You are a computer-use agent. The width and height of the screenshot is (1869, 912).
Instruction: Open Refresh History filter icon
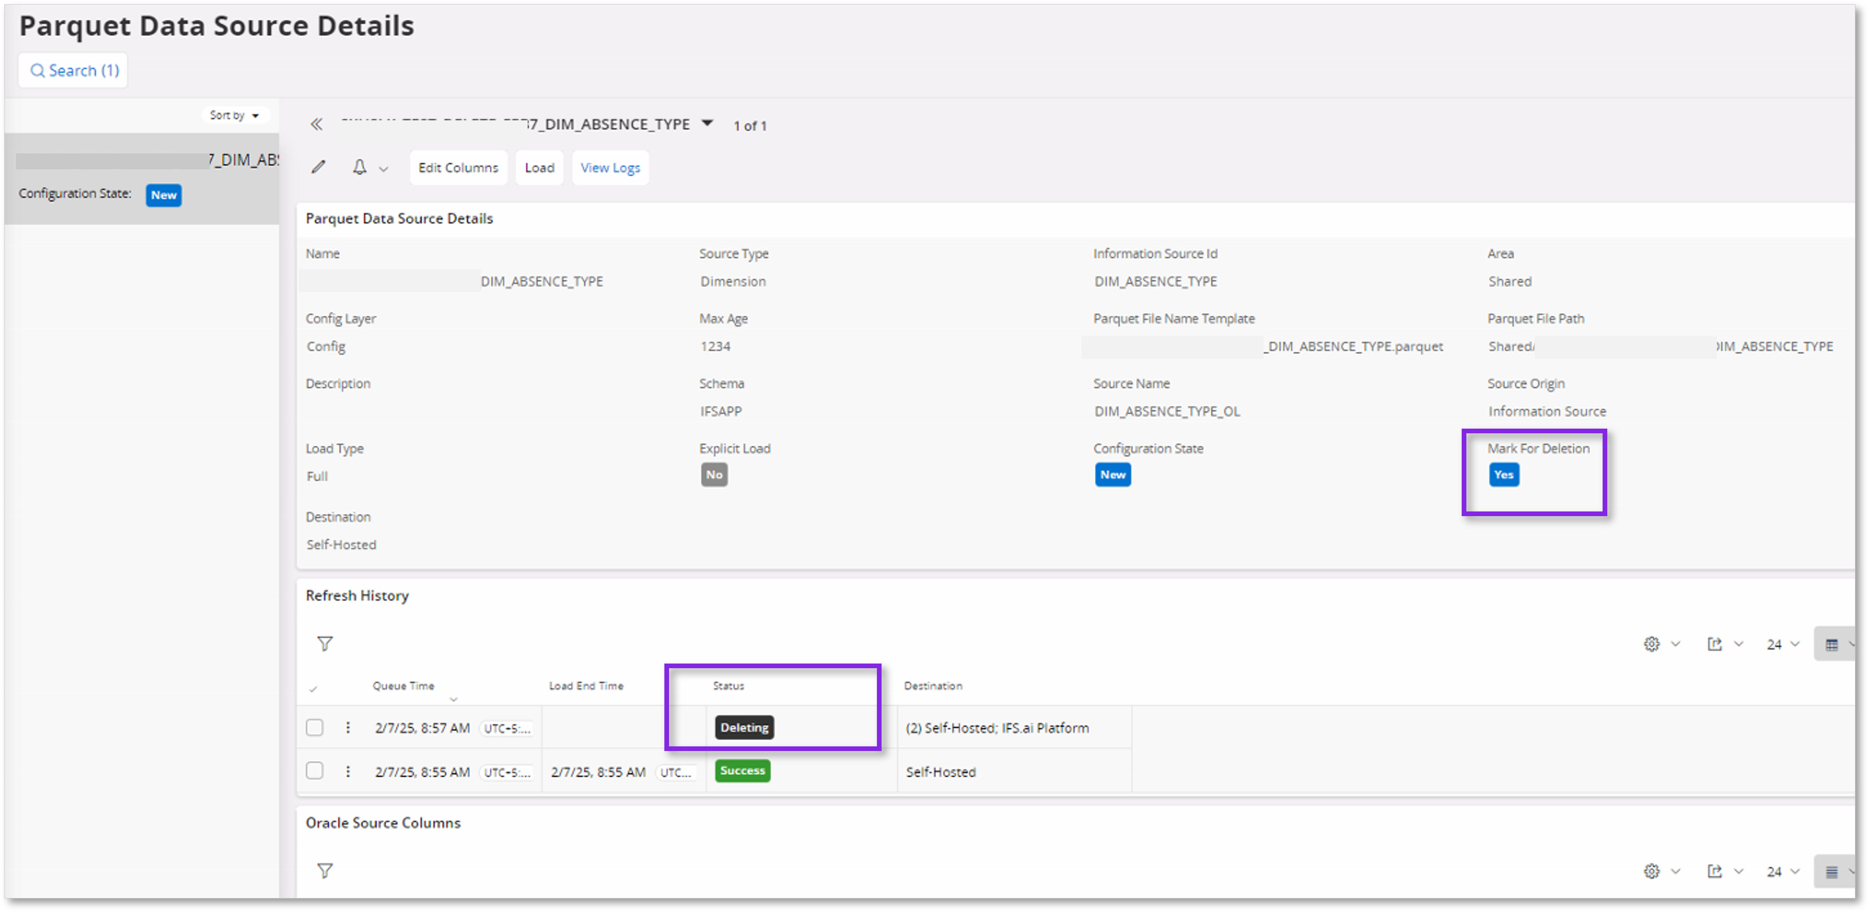[x=324, y=644]
